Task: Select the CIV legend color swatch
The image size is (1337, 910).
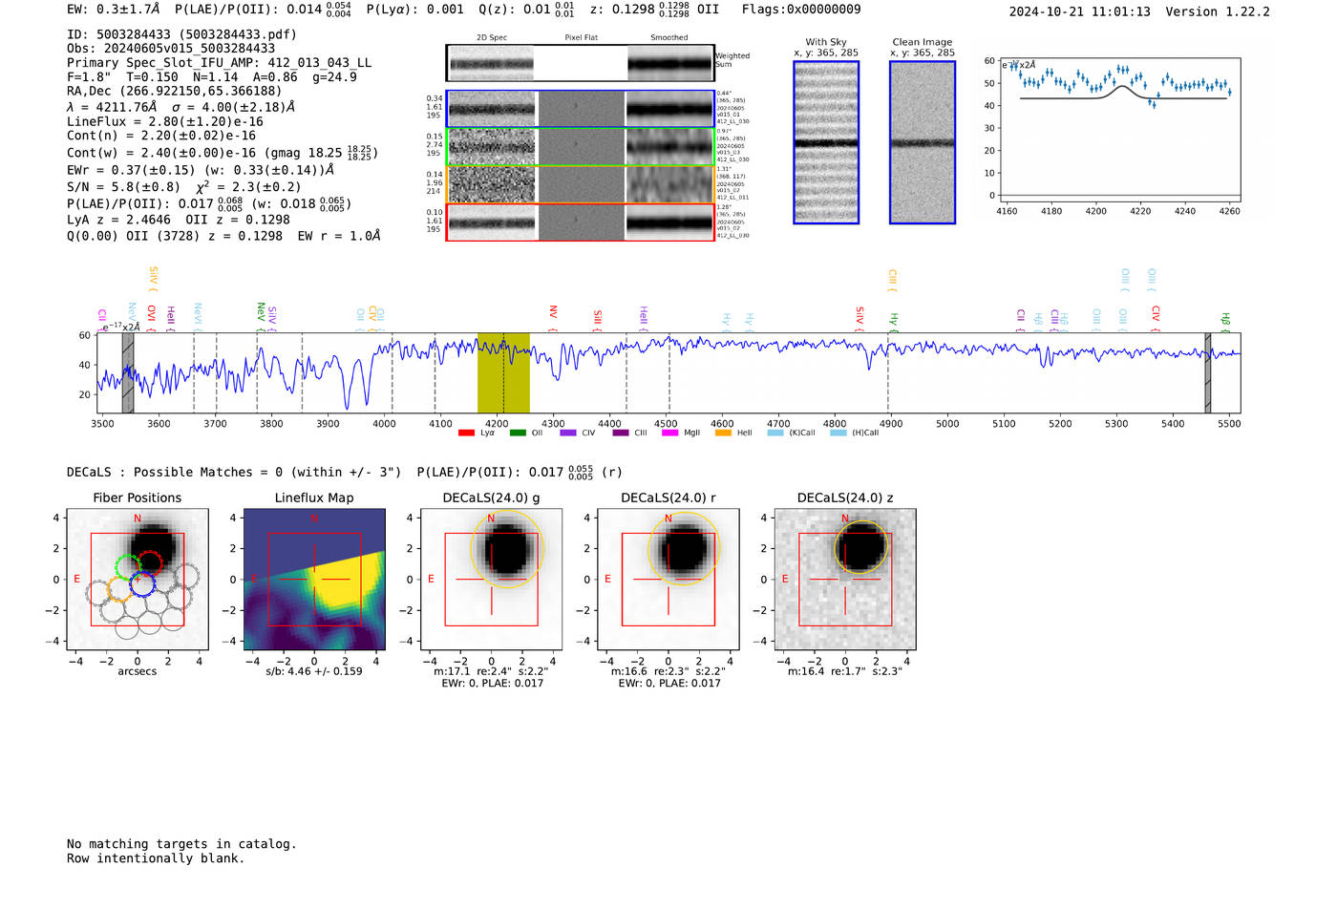Action: coord(568,434)
